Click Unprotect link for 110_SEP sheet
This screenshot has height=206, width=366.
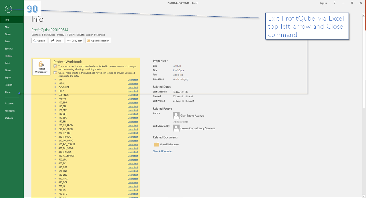pyautogui.click(x=133, y=106)
